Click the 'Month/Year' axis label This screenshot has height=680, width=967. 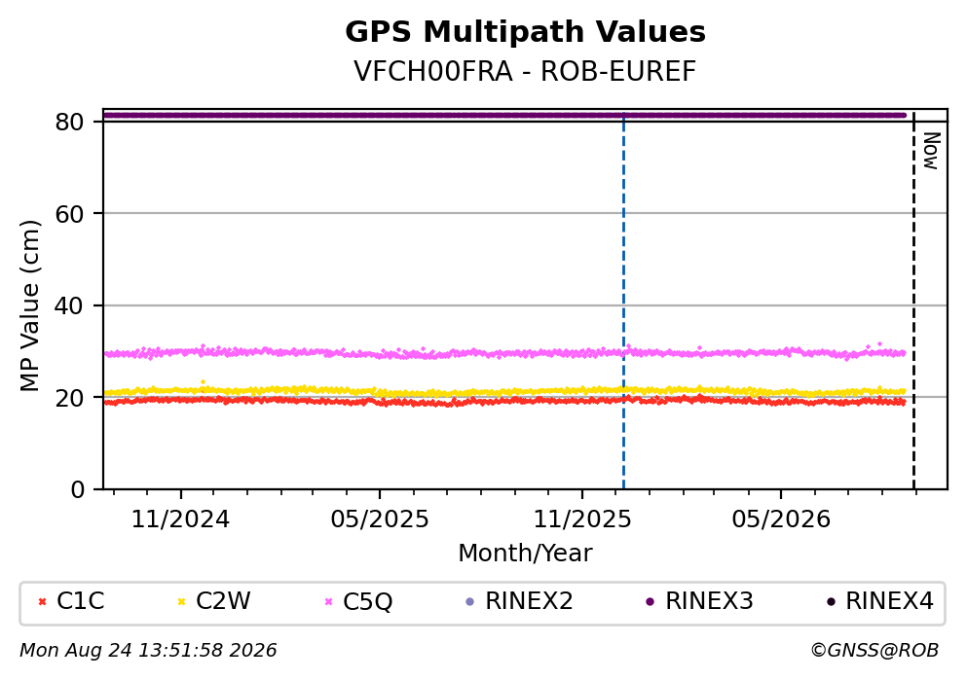[x=525, y=554]
